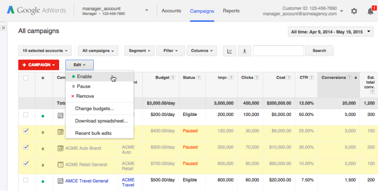Image resolution: width=378 pixels, height=191 pixels.
Task: Click green status dot of AMCE Travel General
Action: (43, 182)
